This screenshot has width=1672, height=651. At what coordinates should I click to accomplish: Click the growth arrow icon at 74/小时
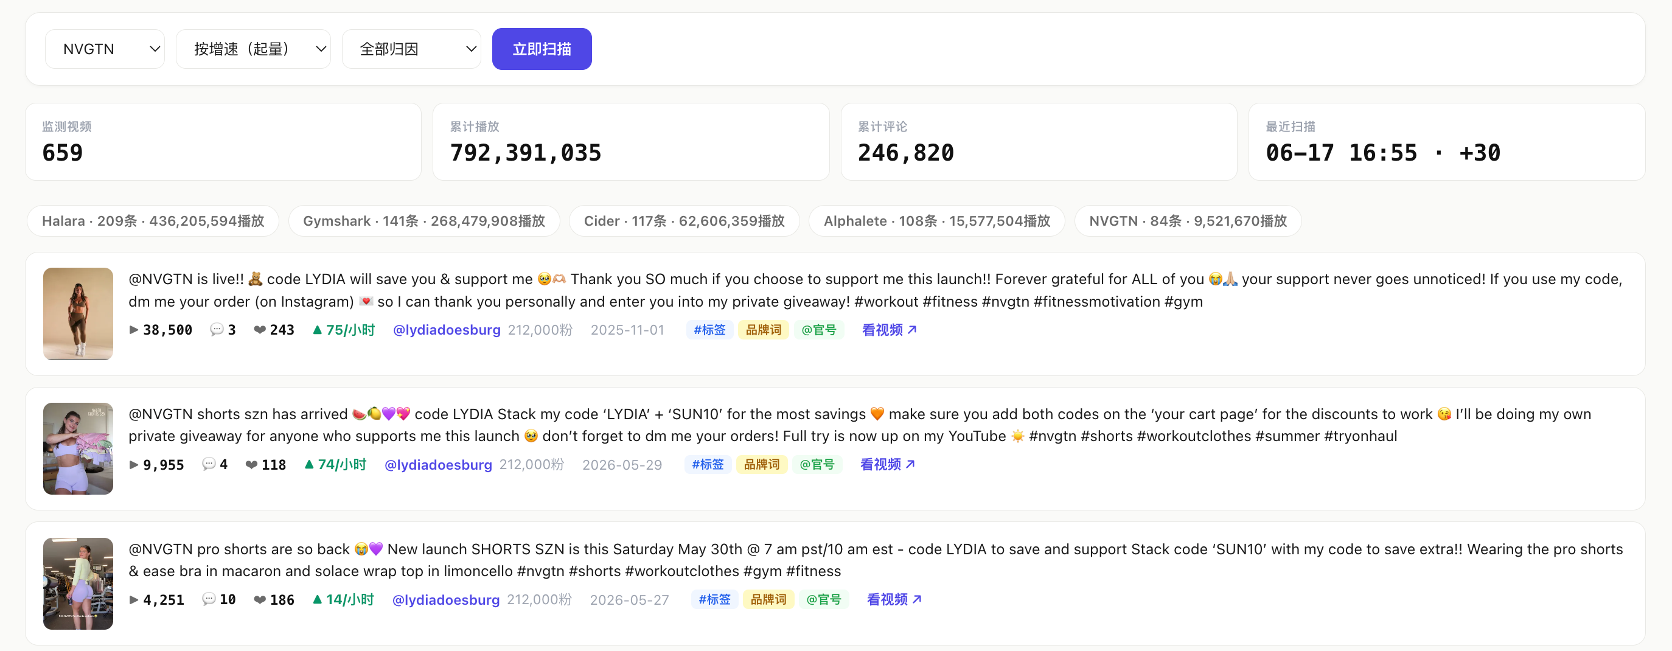[309, 465]
